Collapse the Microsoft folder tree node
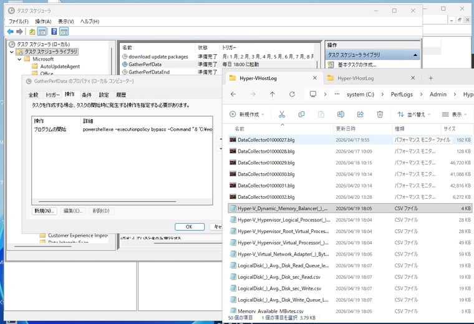Image resolution: width=474 pixels, height=324 pixels. [x=19, y=59]
